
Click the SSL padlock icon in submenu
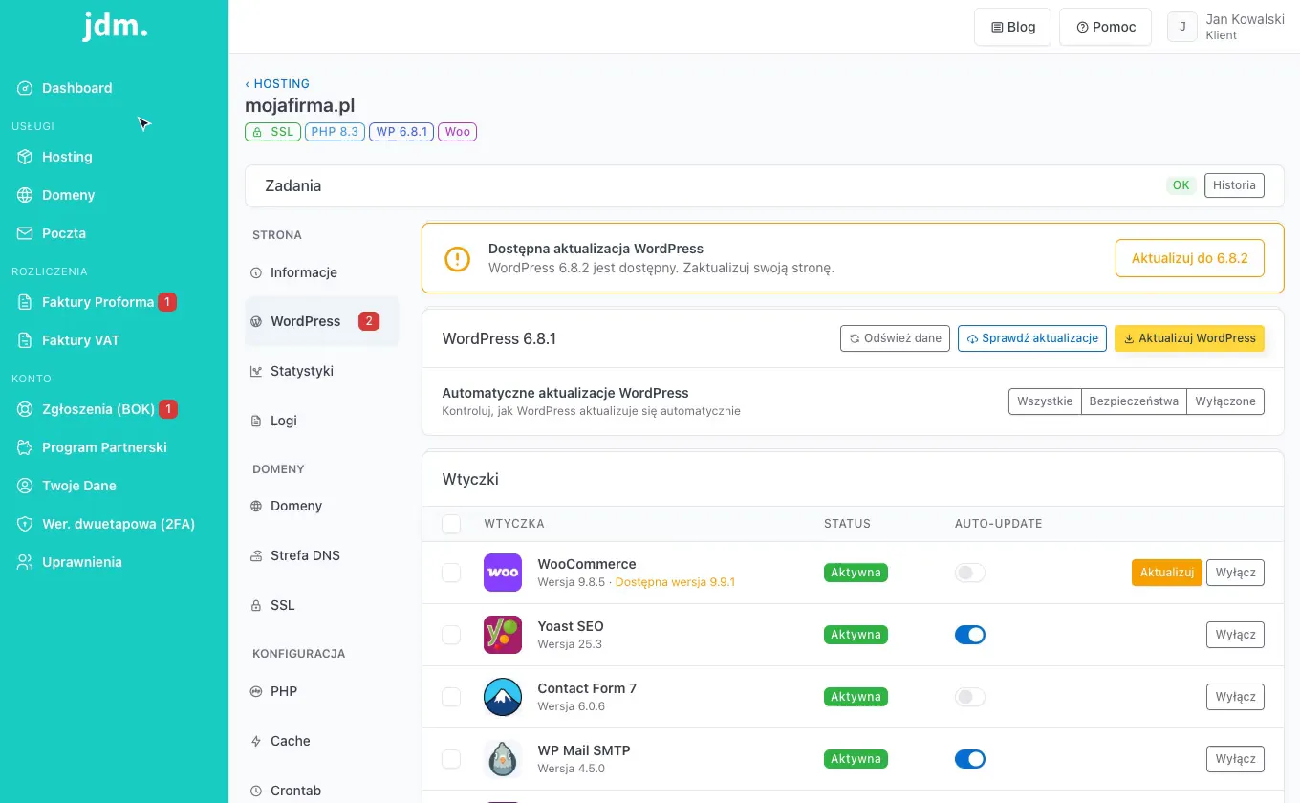coord(256,605)
